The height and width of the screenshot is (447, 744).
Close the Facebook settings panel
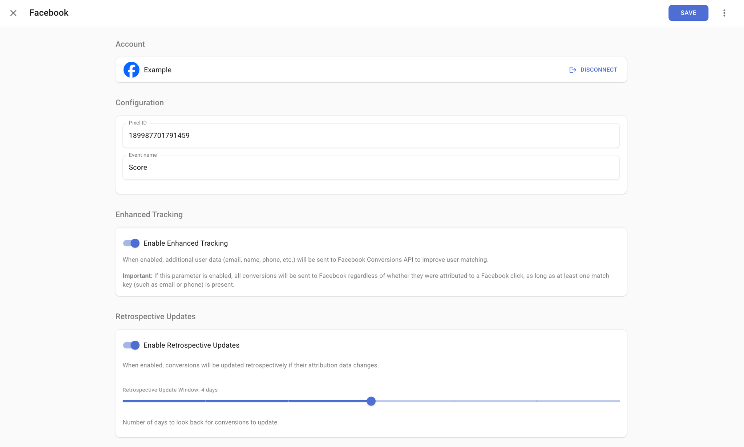tap(13, 13)
